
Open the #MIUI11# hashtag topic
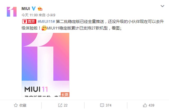pos(46,21)
